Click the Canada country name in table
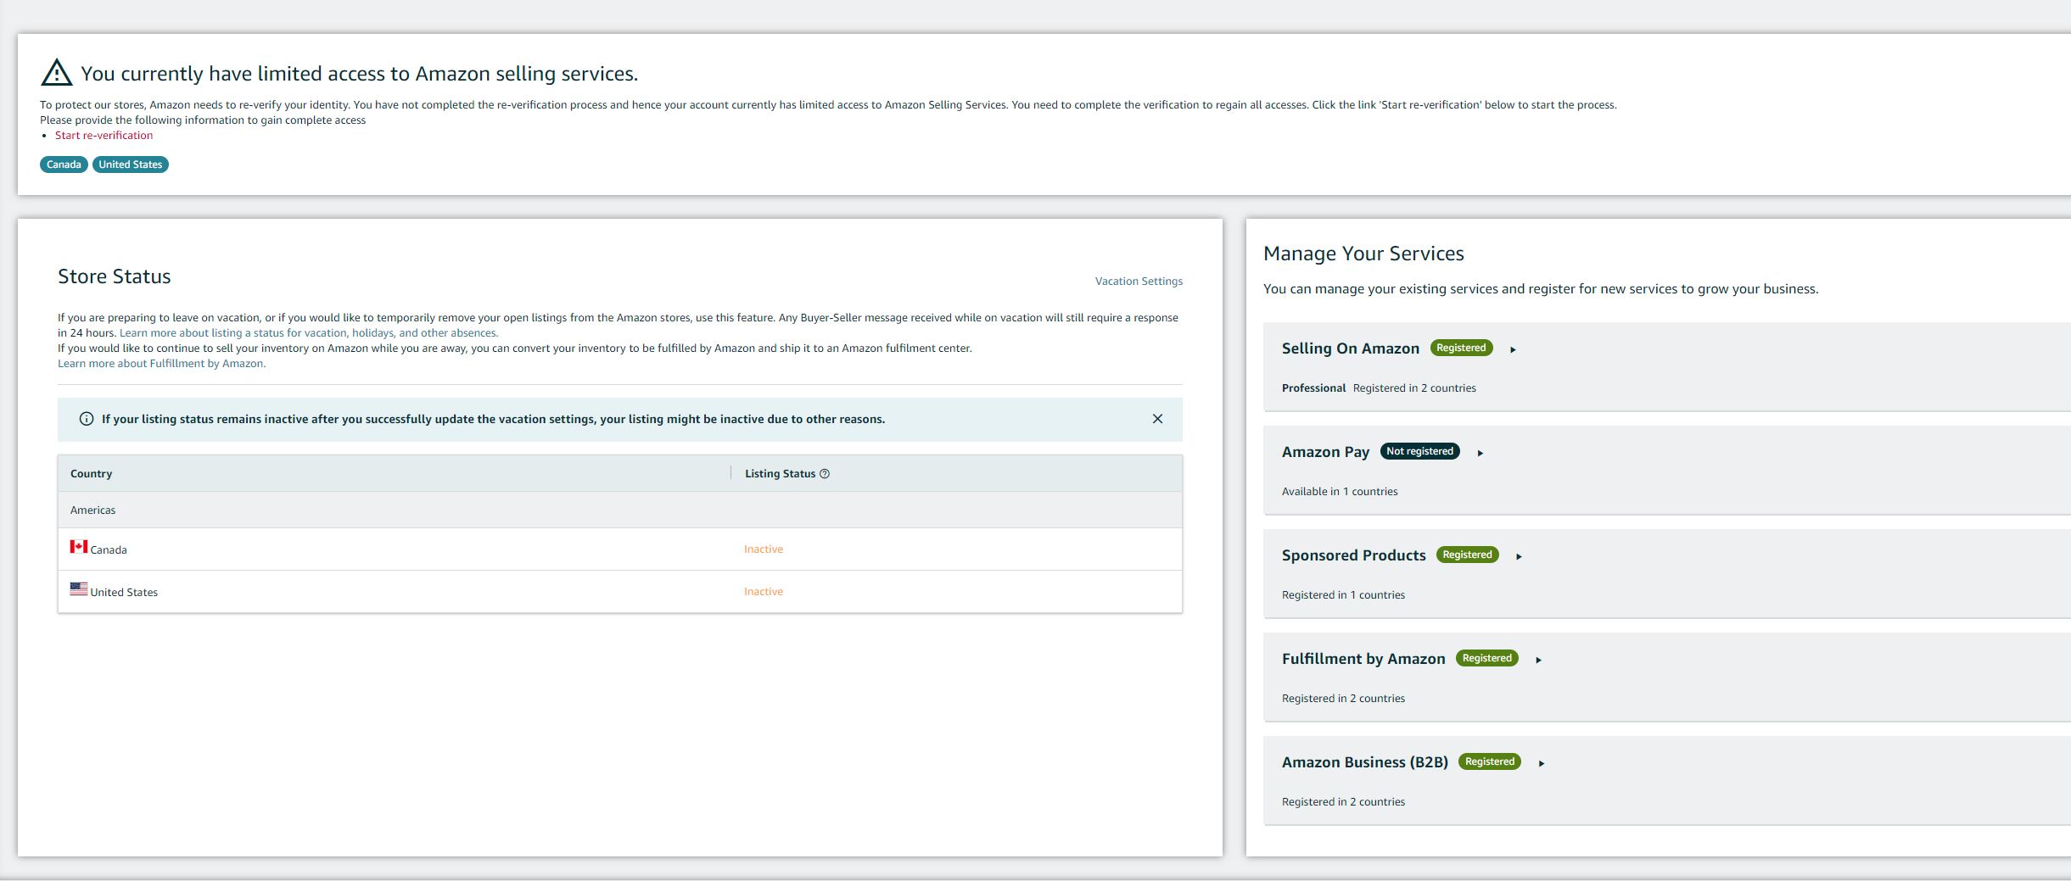2071x881 pixels. coord(109,550)
